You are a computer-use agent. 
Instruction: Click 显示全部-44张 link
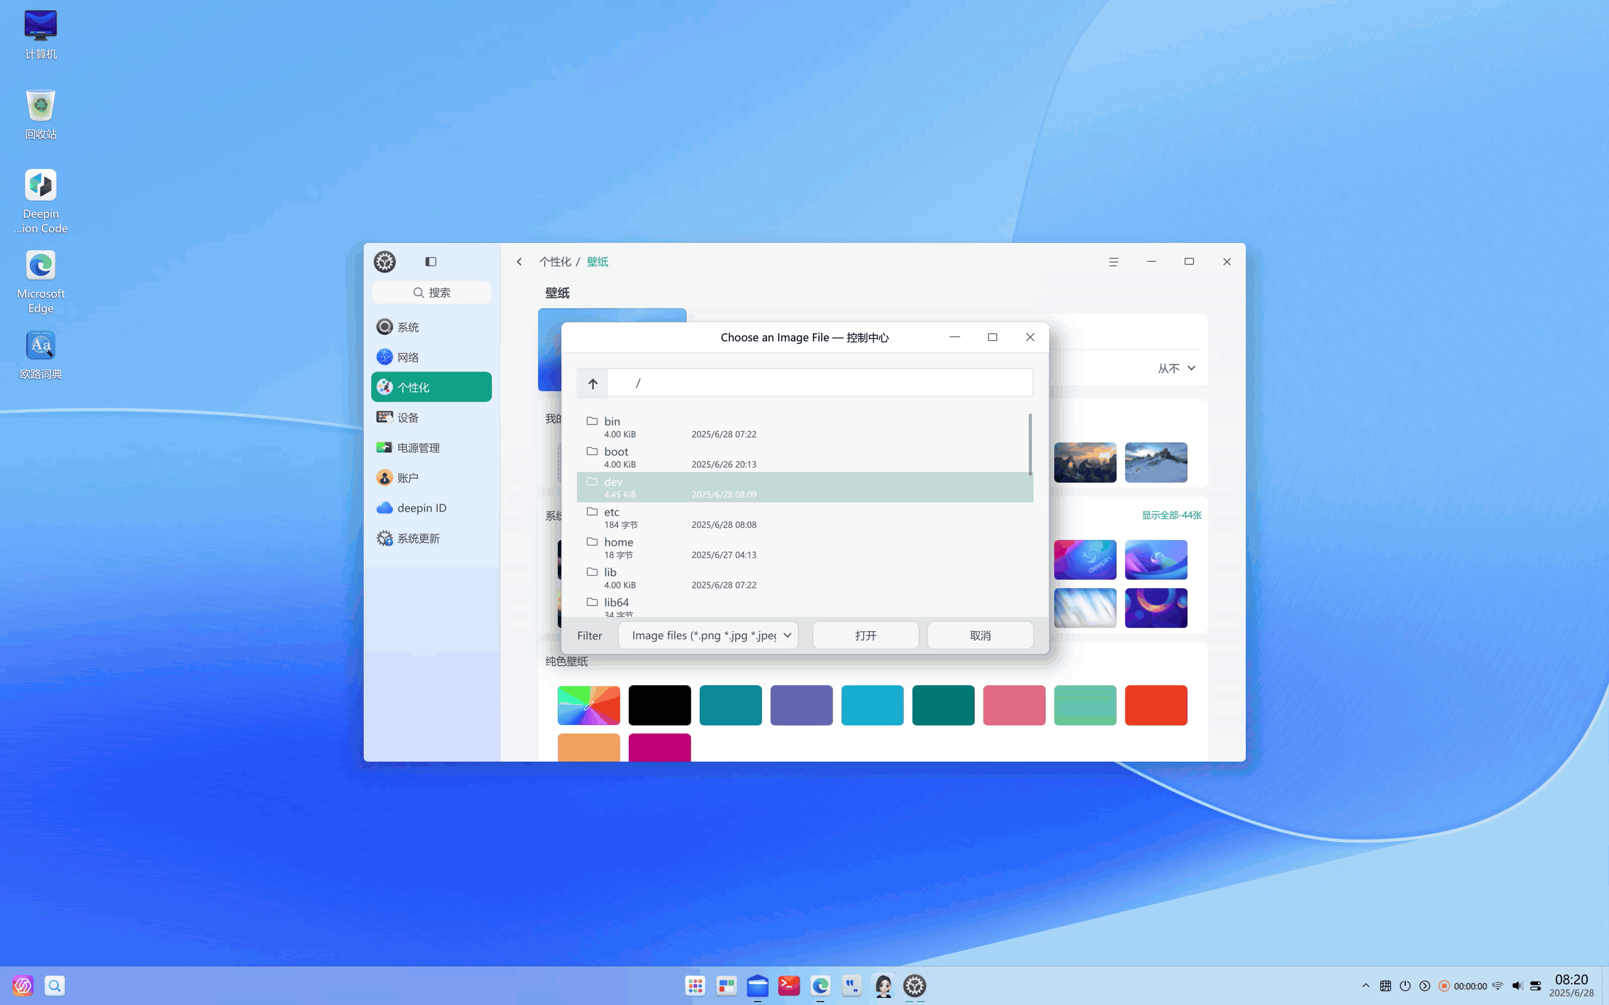1171,515
